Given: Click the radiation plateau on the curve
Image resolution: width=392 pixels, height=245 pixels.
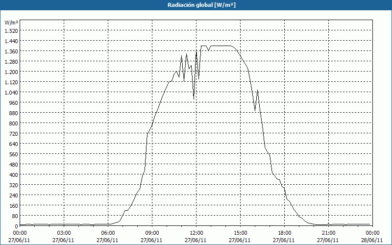Looking at the screenshot, I should click(220, 46).
